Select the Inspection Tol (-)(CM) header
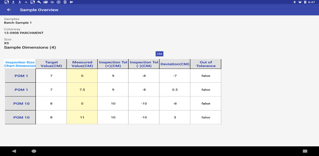The width and height of the screenshot is (319, 156). (144, 64)
